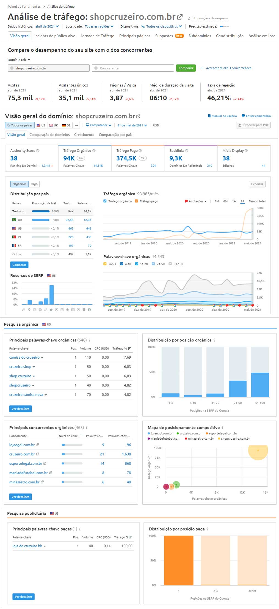Click globe icon next to Tráfego Pago
The height and width of the screenshot is (609, 279).
coord(140,151)
